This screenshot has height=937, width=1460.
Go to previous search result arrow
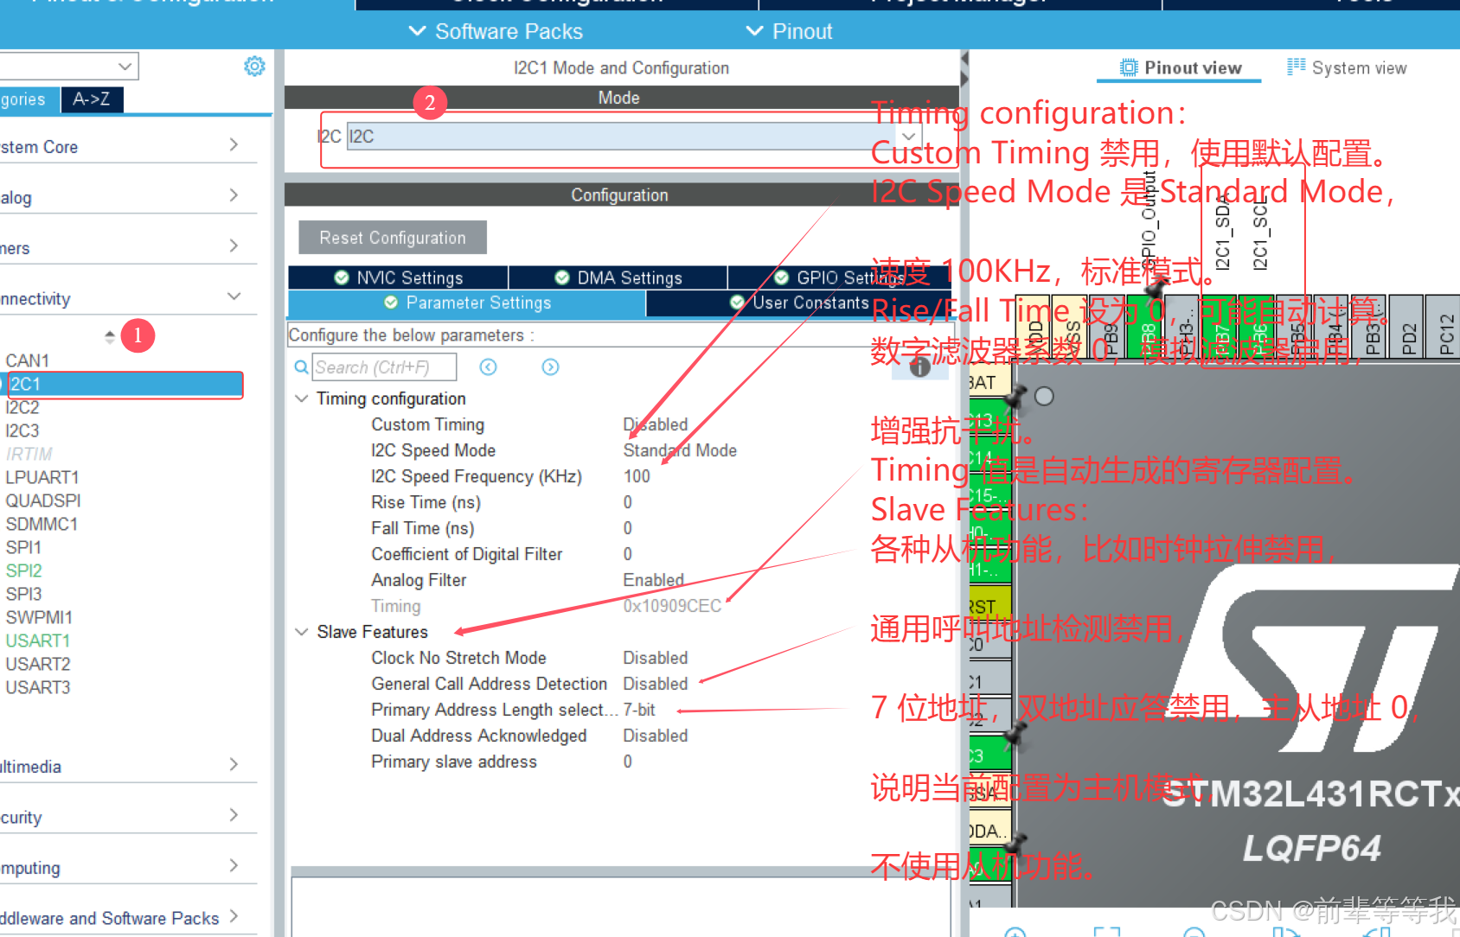tap(488, 367)
